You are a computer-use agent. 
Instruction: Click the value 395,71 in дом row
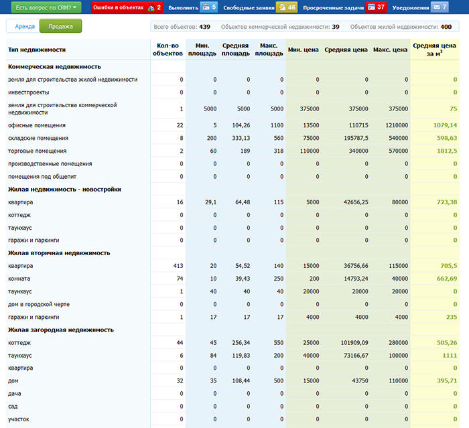click(447, 381)
